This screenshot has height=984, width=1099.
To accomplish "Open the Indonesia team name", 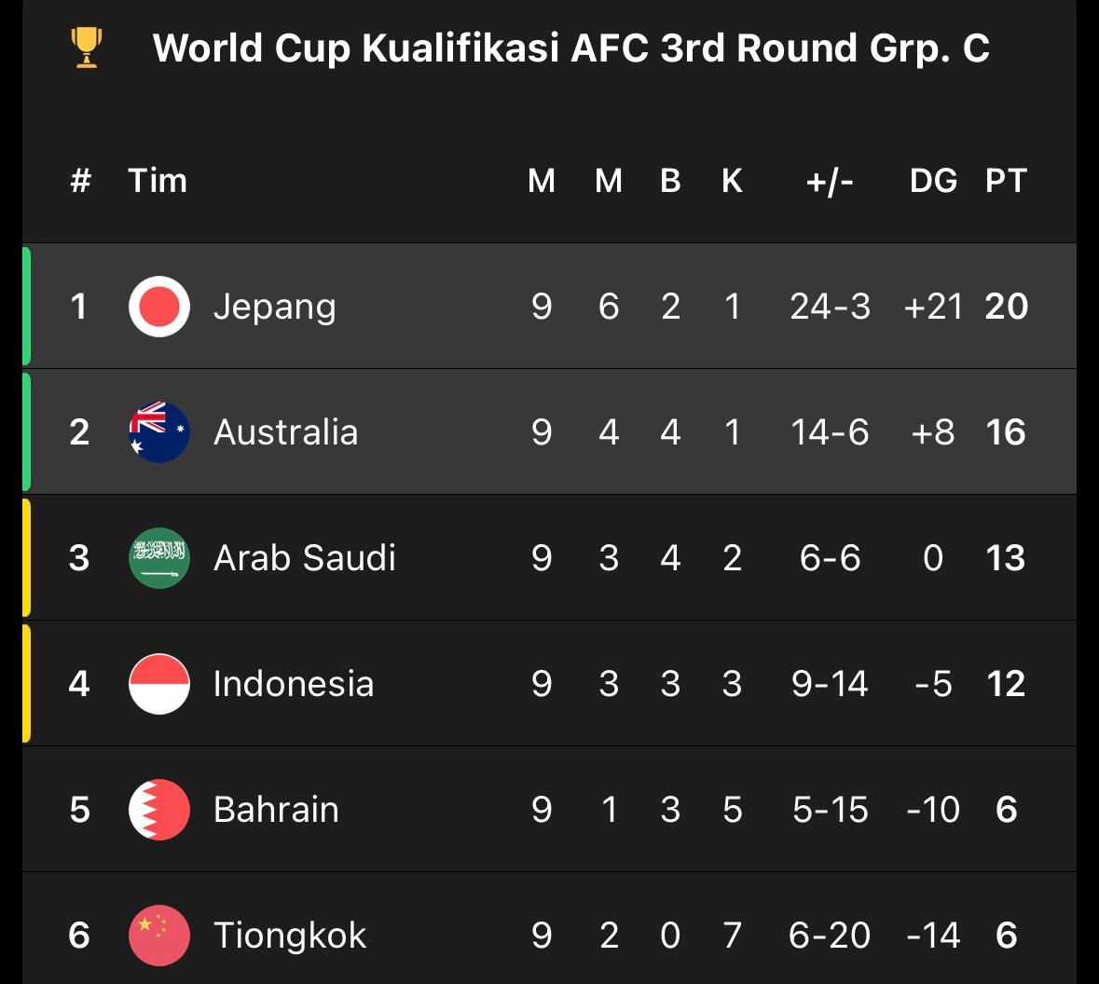I will click(x=294, y=683).
